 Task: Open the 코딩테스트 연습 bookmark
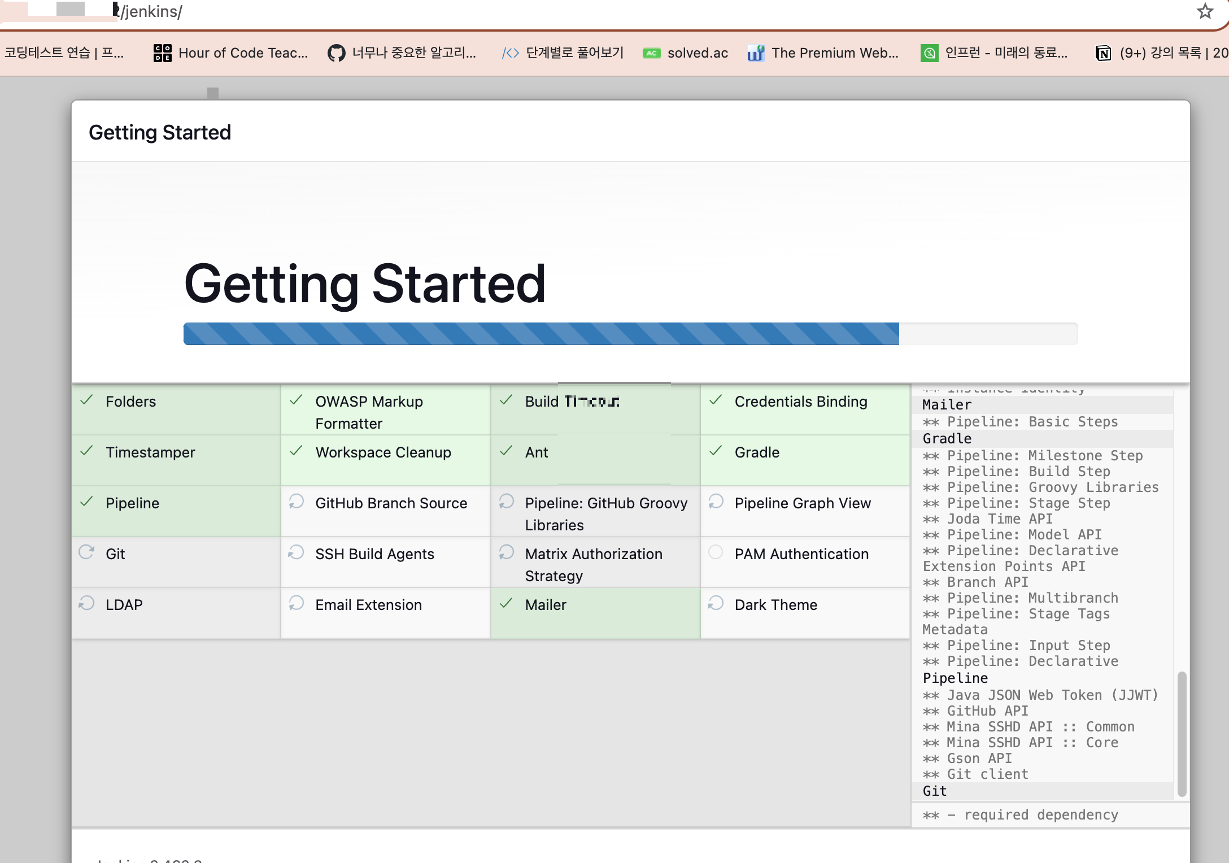(64, 53)
